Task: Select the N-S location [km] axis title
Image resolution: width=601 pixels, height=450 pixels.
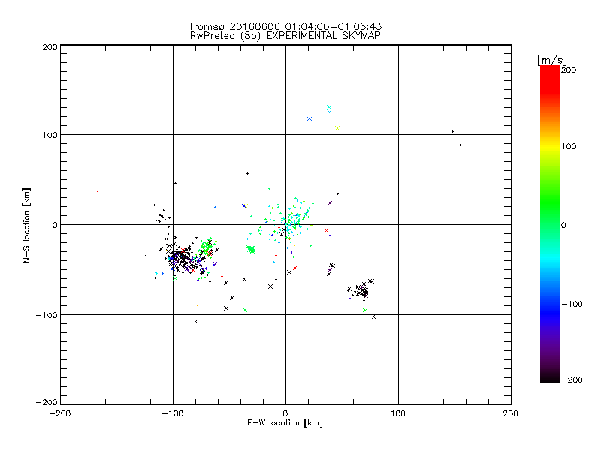Action: tap(26, 225)
